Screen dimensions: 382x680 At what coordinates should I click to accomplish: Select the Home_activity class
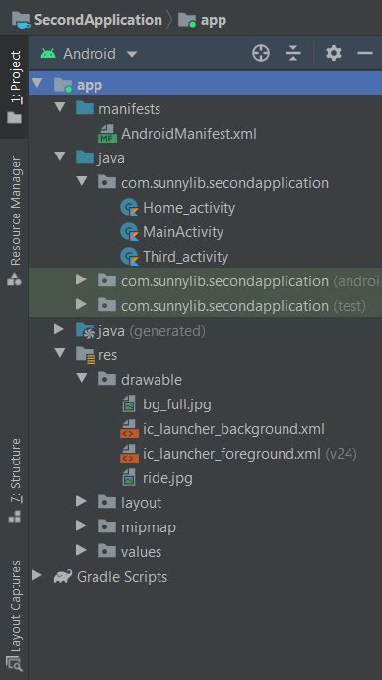pos(189,208)
